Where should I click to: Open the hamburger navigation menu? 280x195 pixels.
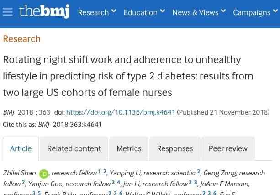tap(8, 12)
